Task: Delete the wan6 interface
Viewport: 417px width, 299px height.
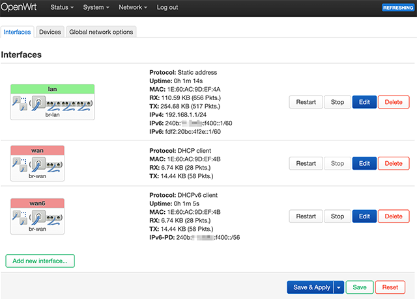Action: pos(394,216)
